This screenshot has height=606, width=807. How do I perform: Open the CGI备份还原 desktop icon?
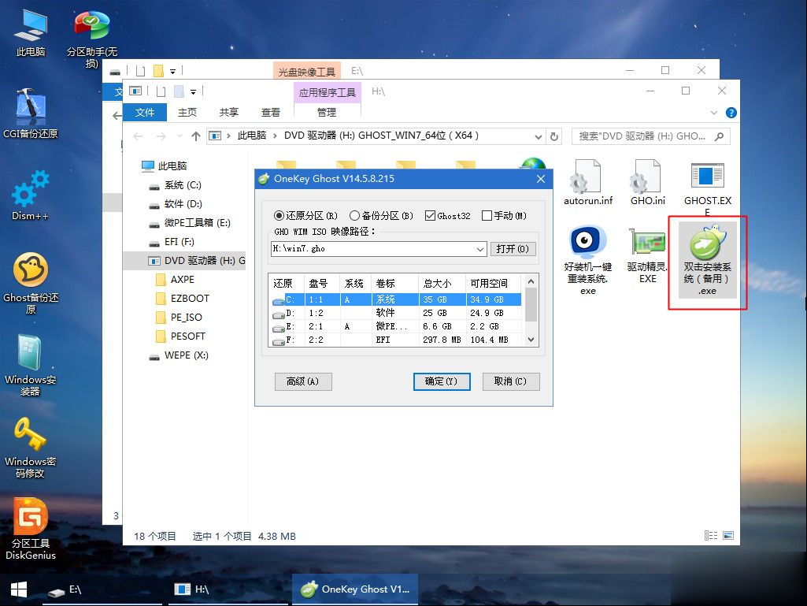pos(31,114)
